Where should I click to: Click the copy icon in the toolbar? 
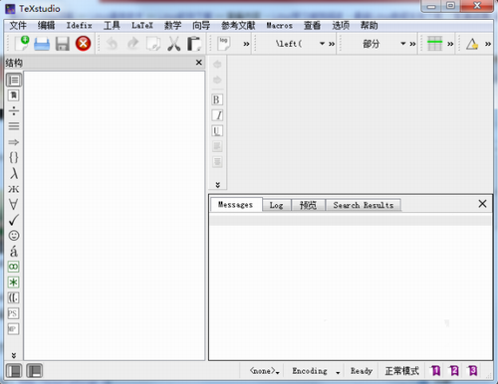tap(153, 44)
